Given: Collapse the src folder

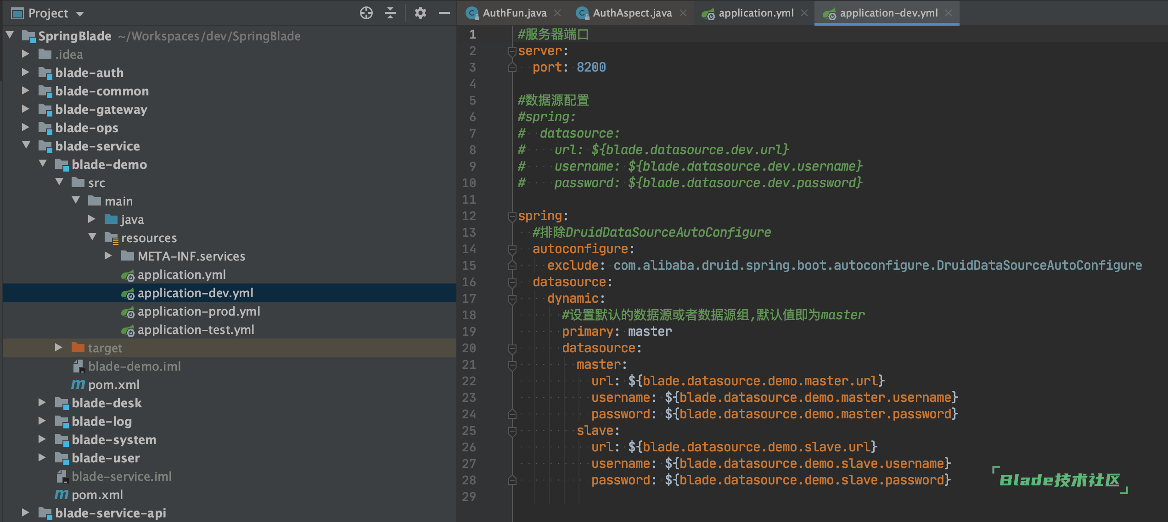Looking at the screenshot, I should (x=59, y=182).
